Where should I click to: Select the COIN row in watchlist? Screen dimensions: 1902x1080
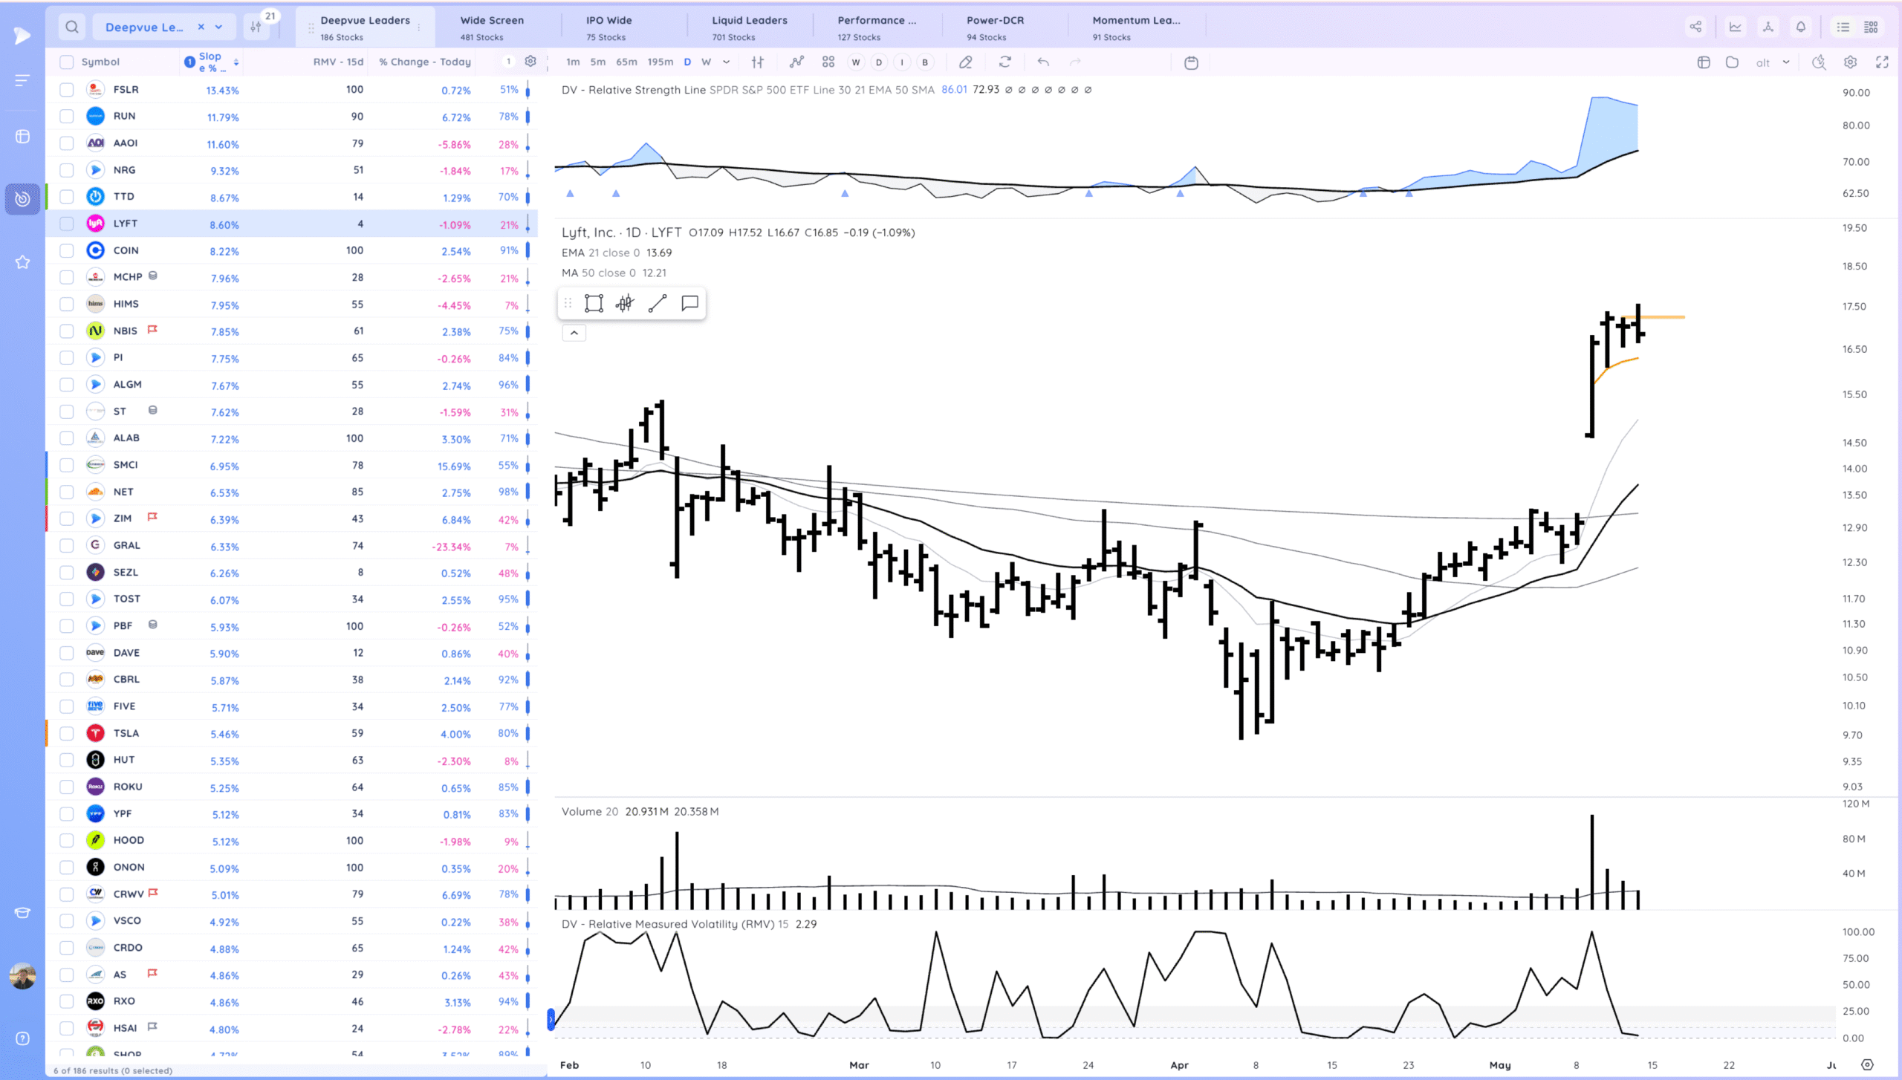coord(126,251)
